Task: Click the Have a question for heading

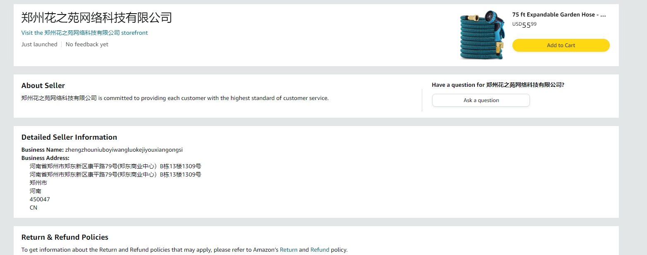Action: [x=498, y=85]
